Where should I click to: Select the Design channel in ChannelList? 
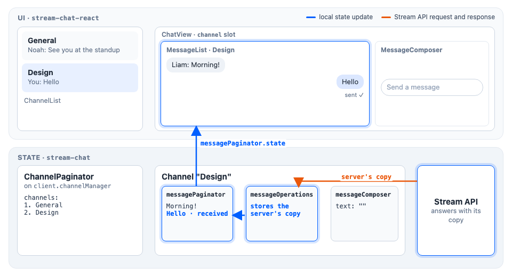pos(80,78)
